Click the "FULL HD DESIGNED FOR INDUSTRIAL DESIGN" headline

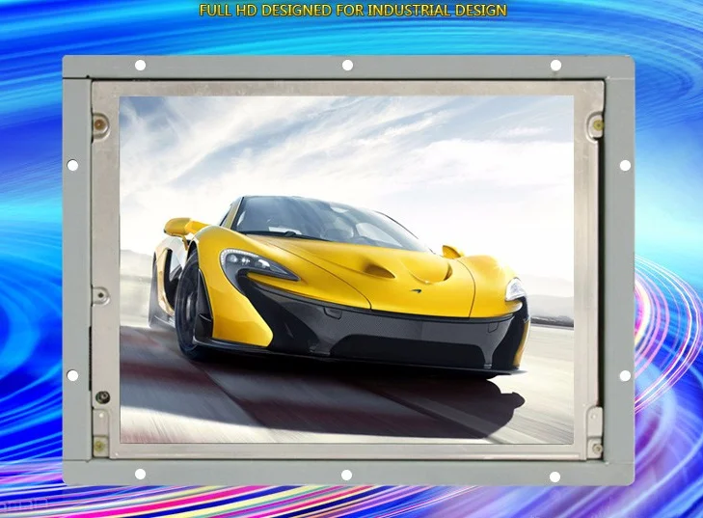coord(353,10)
